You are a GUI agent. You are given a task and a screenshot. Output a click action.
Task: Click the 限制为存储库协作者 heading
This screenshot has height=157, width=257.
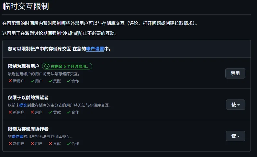click(28, 129)
